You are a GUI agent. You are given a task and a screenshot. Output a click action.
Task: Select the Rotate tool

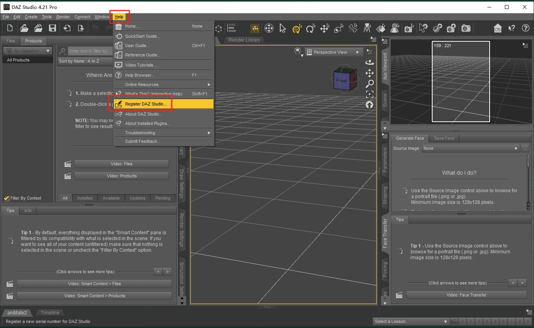pyautogui.click(x=311, y=28)
